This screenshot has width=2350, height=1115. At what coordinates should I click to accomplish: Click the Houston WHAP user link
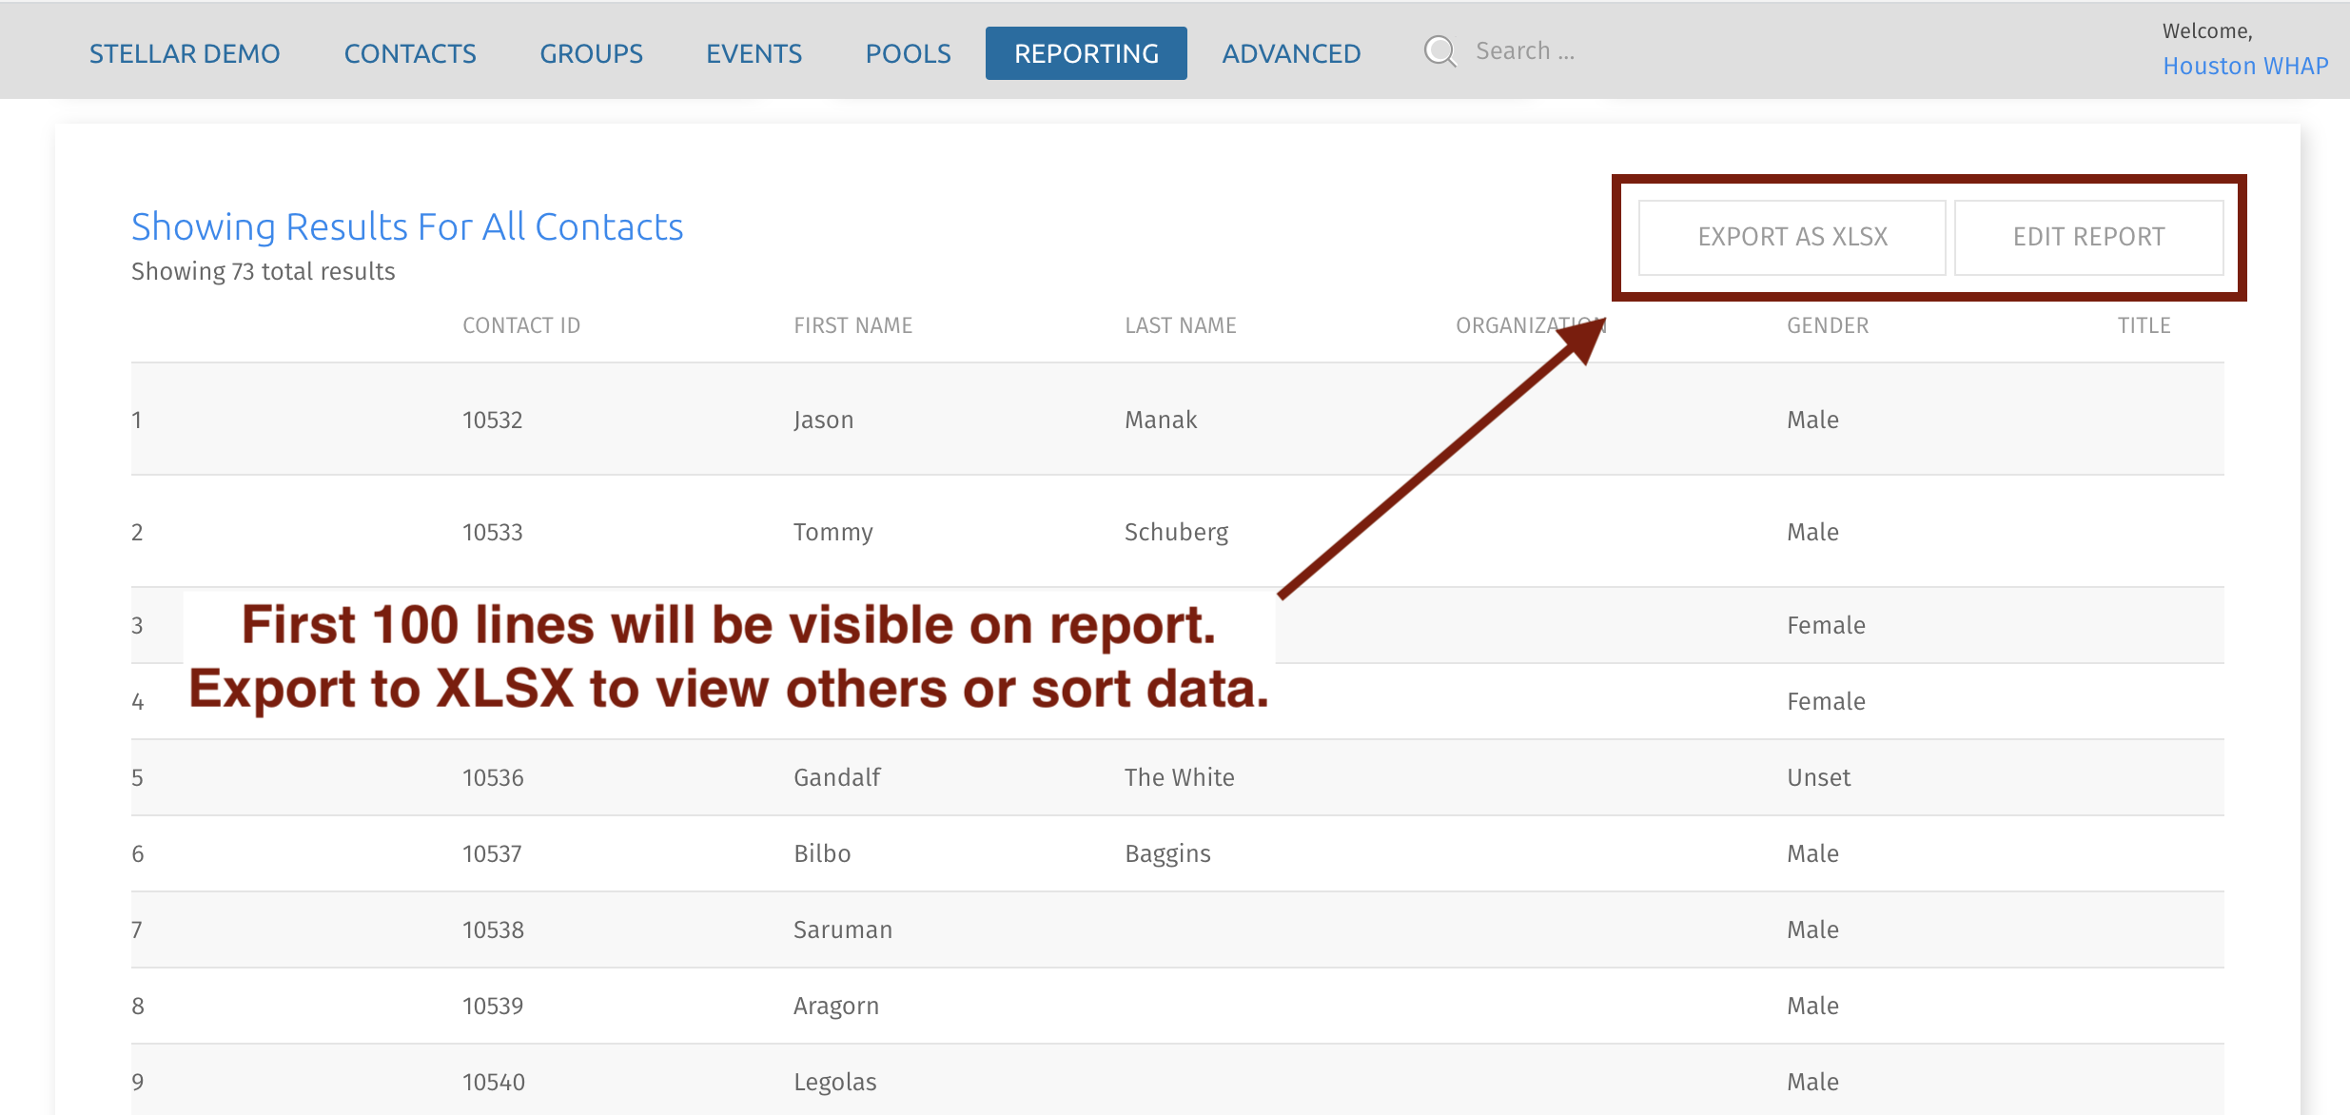[x=2244, y=66]
